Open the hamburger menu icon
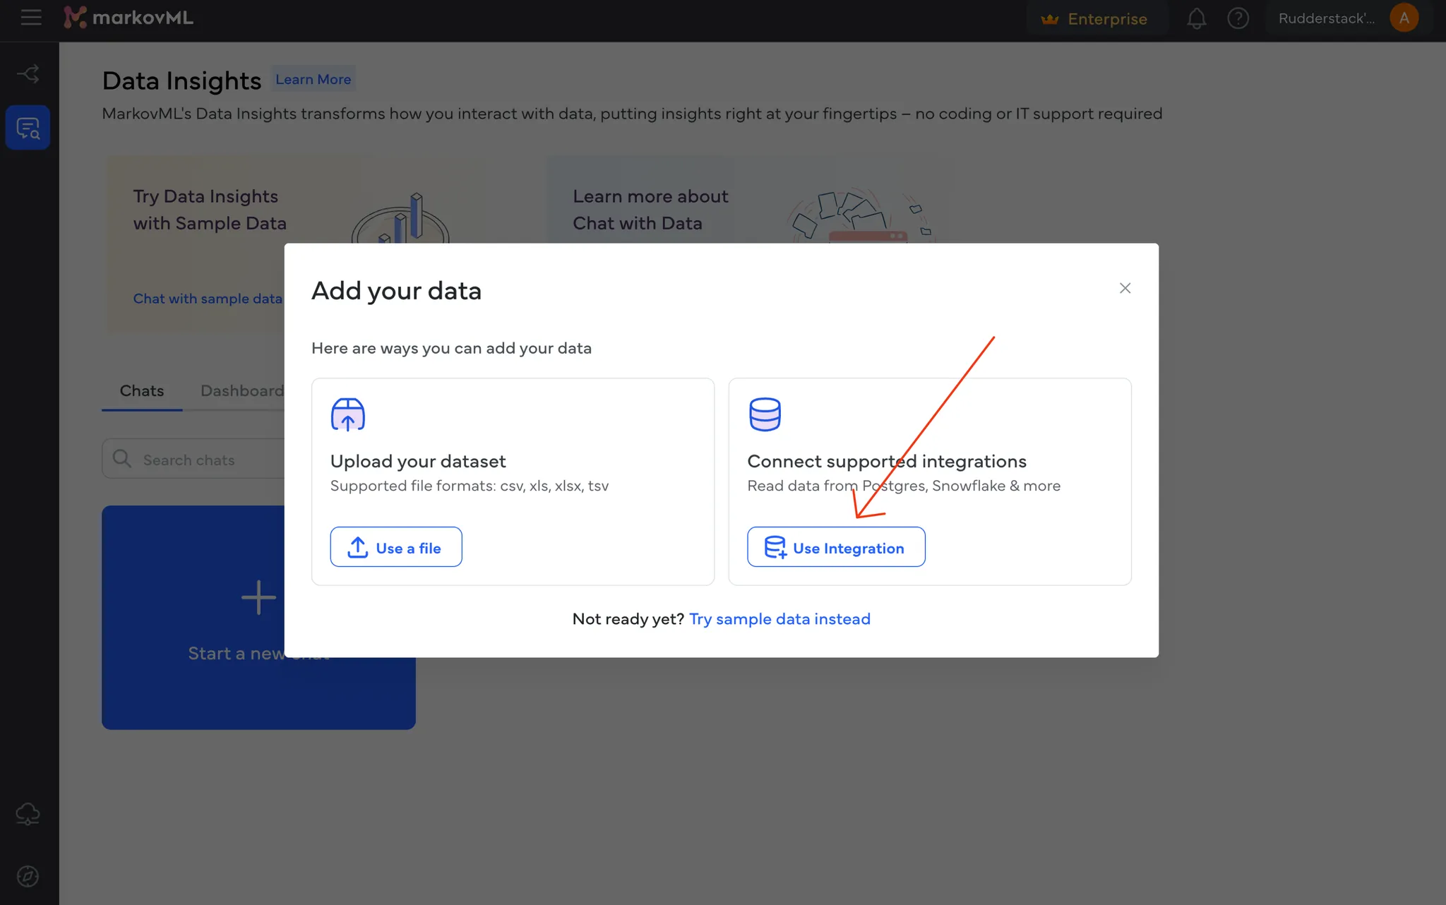 (x=30, y=18)
